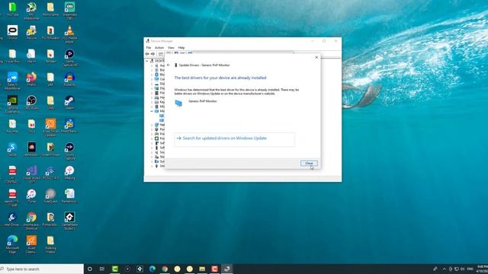Show hidden system tray icons

(x=444, y=269)
